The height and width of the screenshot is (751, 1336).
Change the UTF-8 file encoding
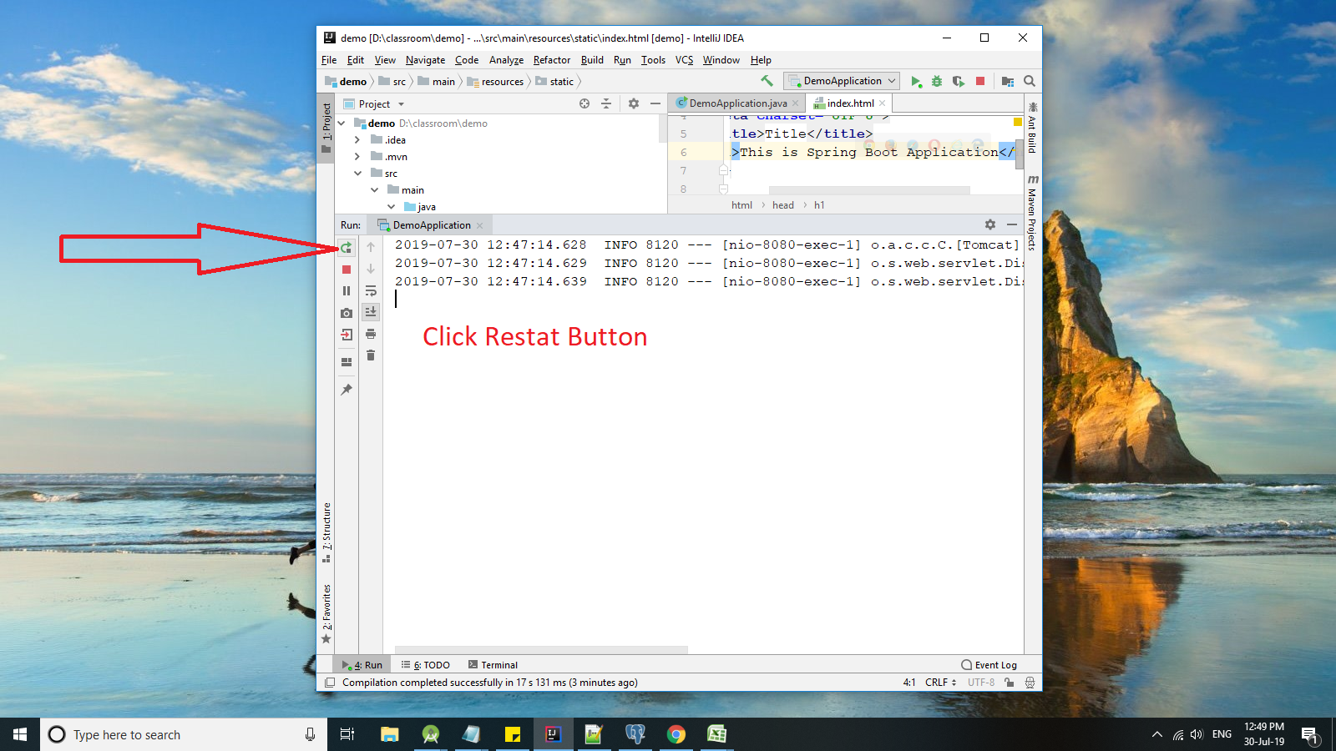point(981,683)
